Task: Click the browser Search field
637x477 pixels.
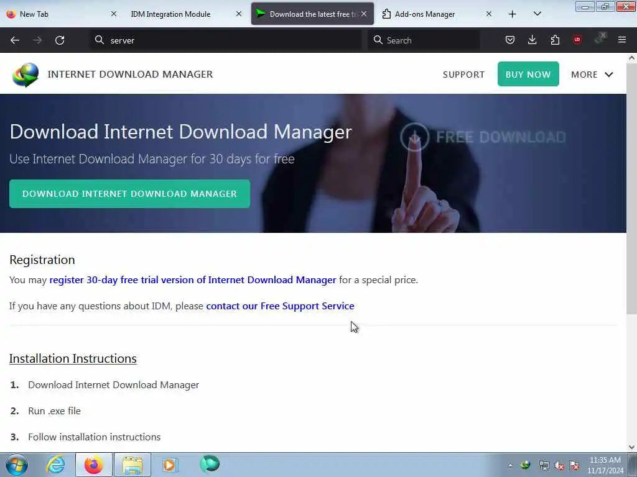Action: pyautogui.click(x=424, y=40)
